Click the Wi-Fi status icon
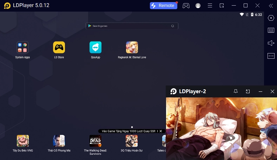 pos(242,14)
